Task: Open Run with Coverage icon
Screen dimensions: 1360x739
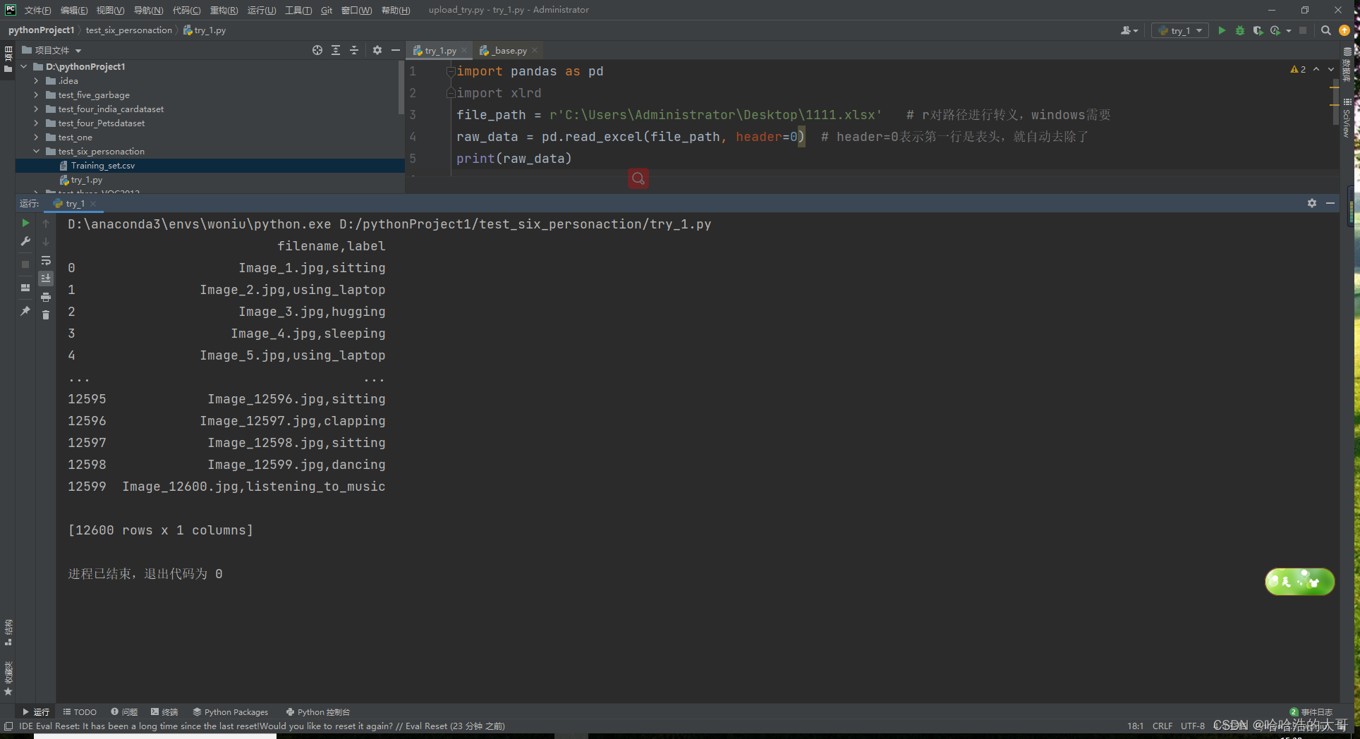Action: click(x=1258, y=30)
